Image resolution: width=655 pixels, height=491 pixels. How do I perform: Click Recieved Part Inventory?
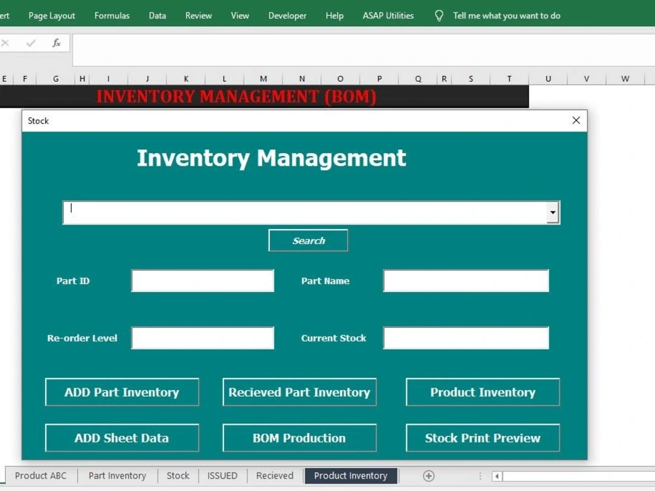pos(299,392)
